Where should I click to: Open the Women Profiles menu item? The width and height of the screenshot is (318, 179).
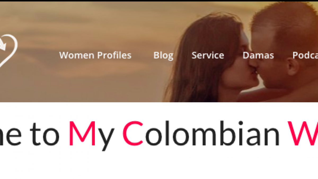click(95, 55)
